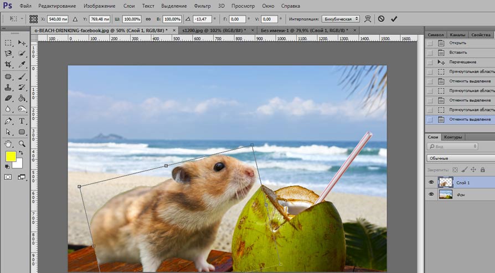This screenshot has height=273, width=495.
Task: Toggle relative positioning triangle between X and Y
Action: (75, 19)
